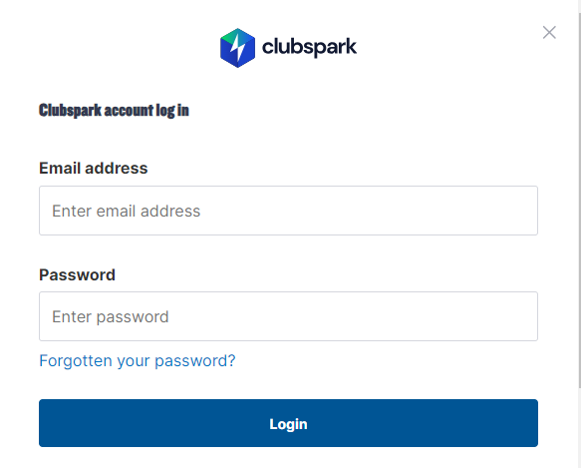Submit the form with the Login button
This screenshot has width=581, height=468.
click(288, 423)
